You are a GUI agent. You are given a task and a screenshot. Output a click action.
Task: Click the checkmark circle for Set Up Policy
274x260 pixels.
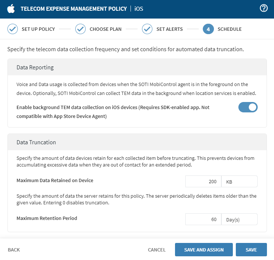click(x=13, y=29)
